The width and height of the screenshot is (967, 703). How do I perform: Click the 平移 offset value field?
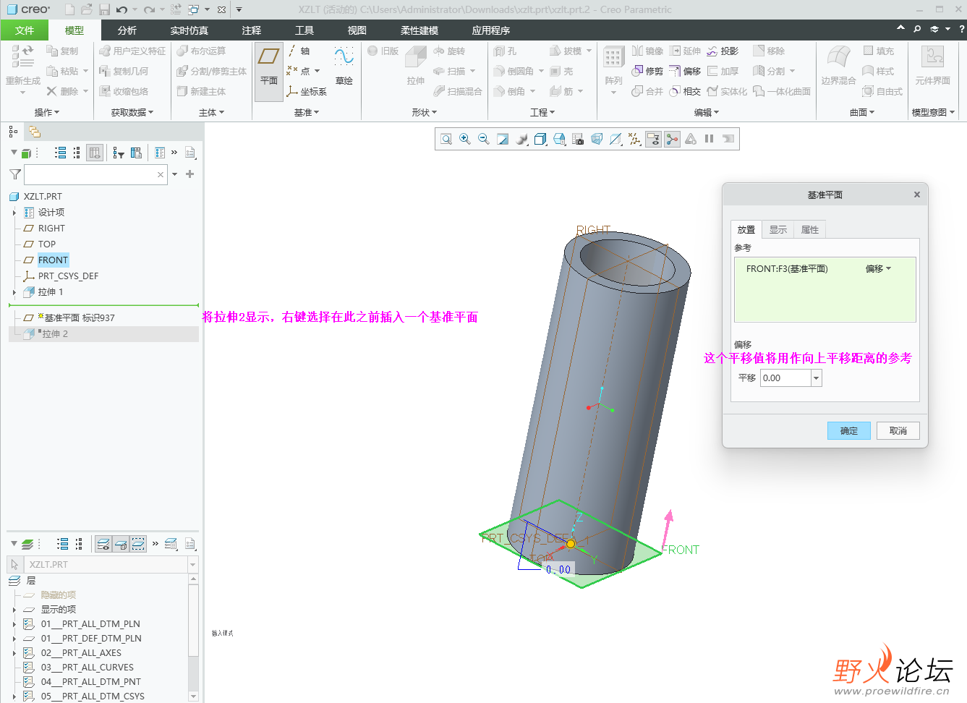785,378
